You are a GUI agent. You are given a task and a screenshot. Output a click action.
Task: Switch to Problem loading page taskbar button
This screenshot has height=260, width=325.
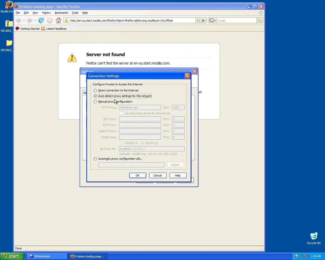(x=88, y=256)
